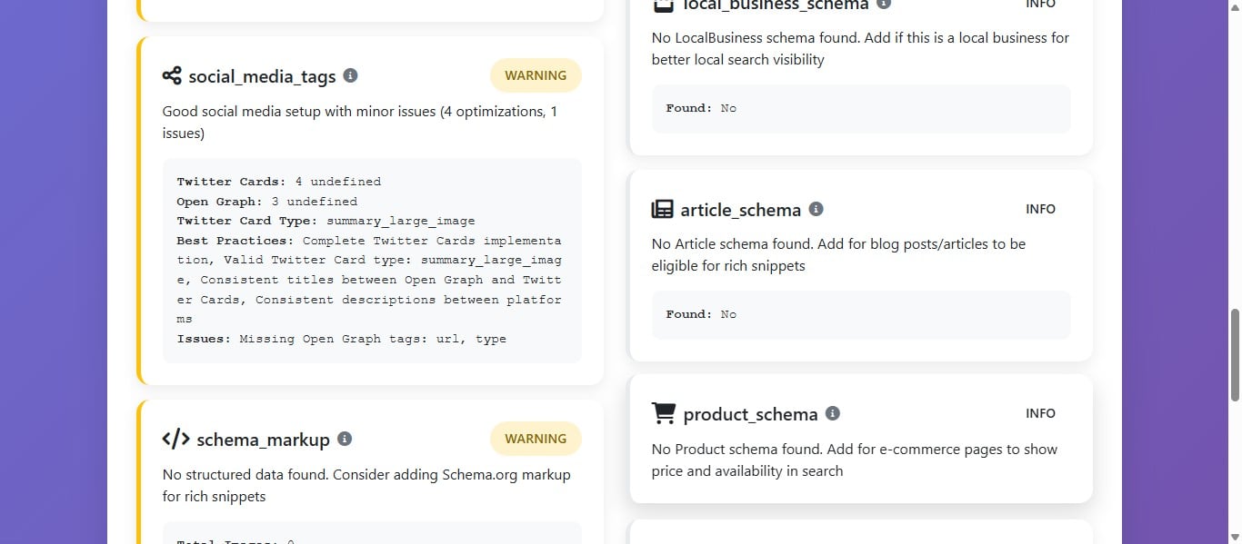Select the INFO badge on product_schema card
The image size is (1242, 544).
(1040, 413)
